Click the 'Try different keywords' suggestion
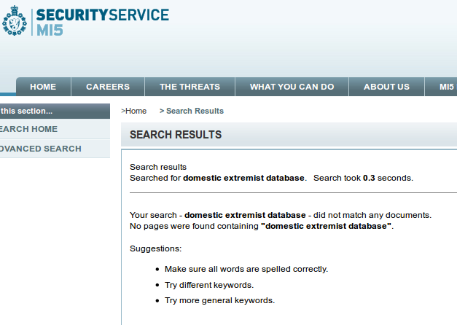Screen dimensions: 457x325 [x=209, y=285]
